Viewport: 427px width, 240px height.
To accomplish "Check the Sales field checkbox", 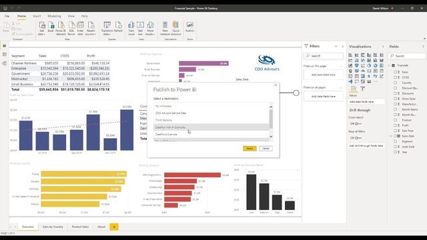I will point(395,72).
